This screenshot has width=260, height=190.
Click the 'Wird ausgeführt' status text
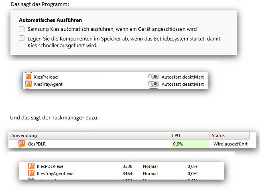(230, 144)
